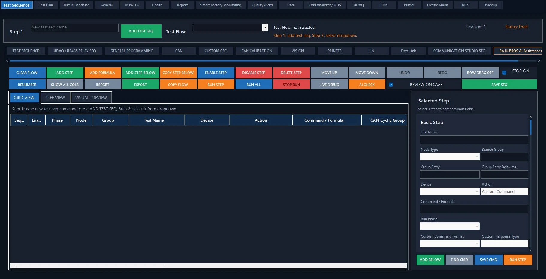Click the RUN ALL button
Viewport: 546px width, 279px height.
254,85
